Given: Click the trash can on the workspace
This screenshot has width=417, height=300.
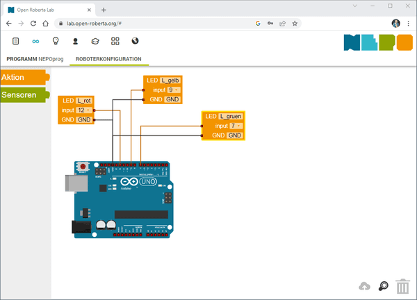Looking at the screenshot, I should pos(401,285).
